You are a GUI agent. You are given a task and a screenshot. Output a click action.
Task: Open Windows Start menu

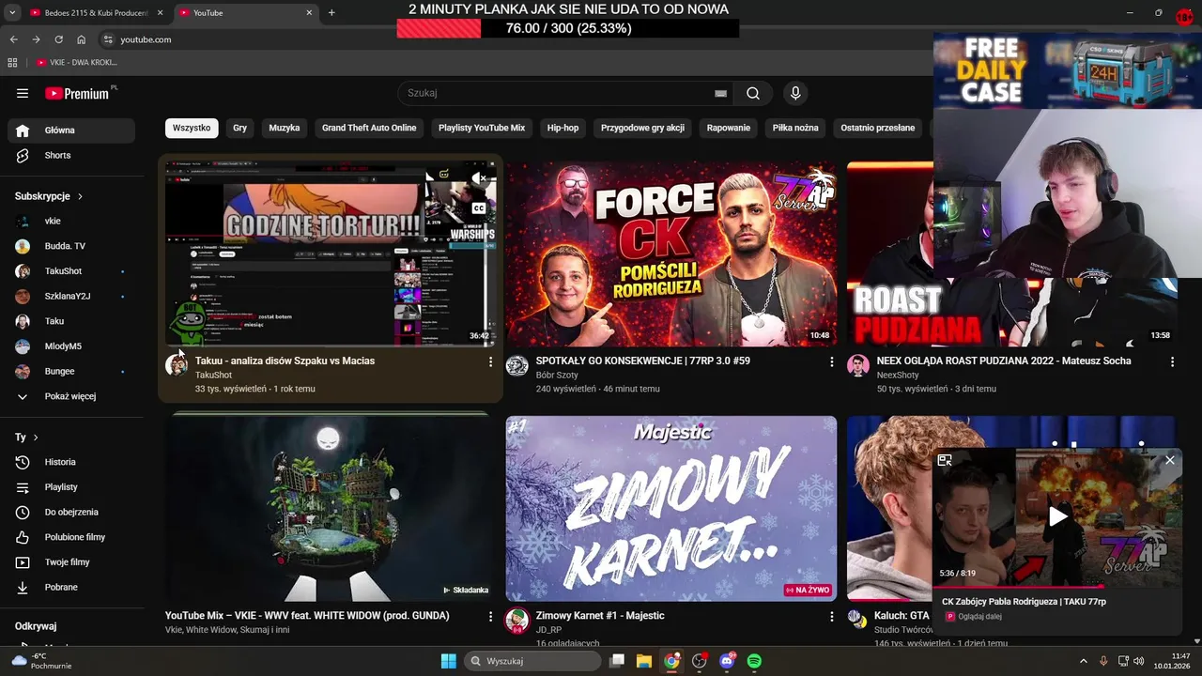coord(448,661)
